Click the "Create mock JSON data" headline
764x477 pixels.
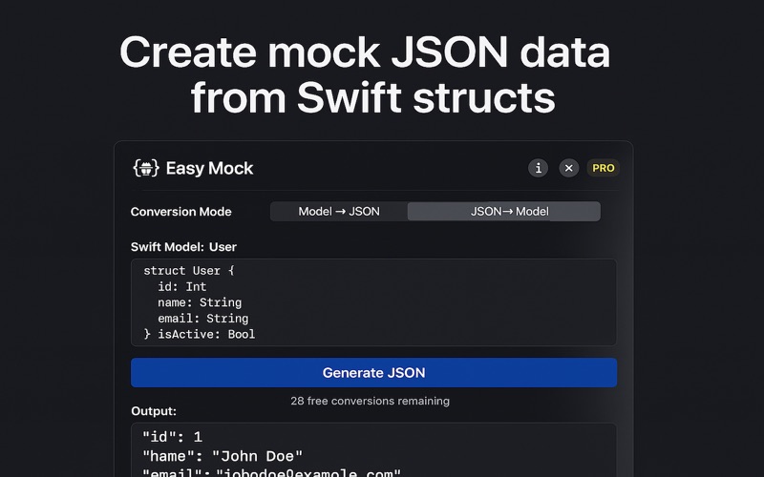[x=365, y=52]
